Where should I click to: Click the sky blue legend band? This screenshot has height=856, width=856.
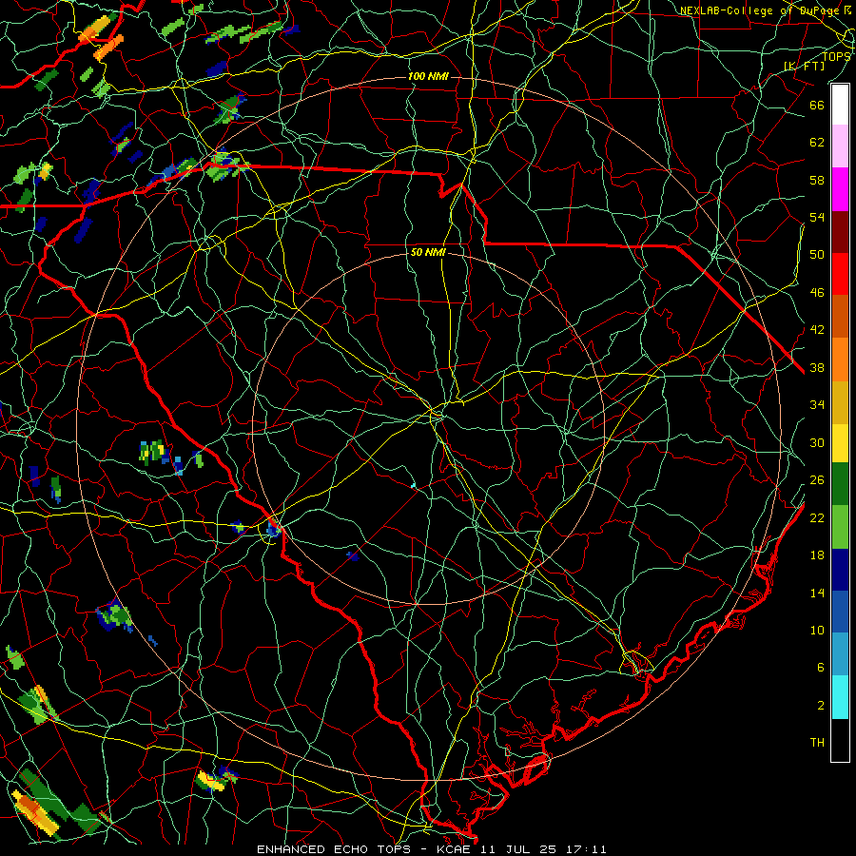(x=840, y=653)
